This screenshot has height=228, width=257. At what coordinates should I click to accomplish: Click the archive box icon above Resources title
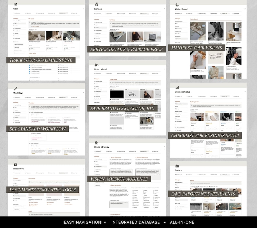[x=16, y=164]
